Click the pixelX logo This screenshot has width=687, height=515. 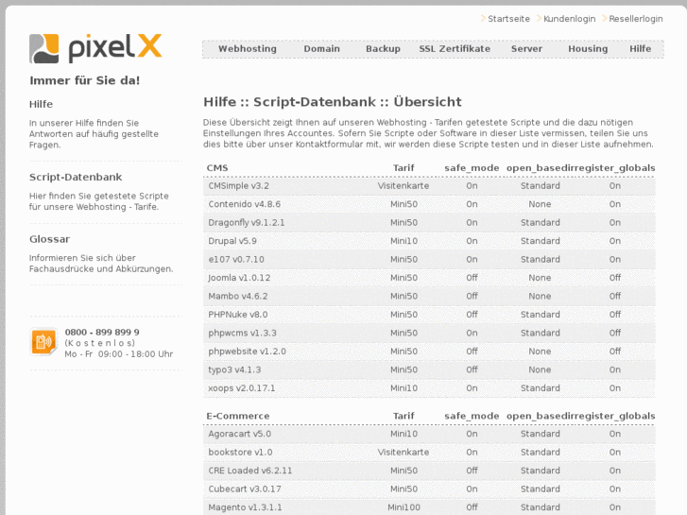[x=95, y=48]
